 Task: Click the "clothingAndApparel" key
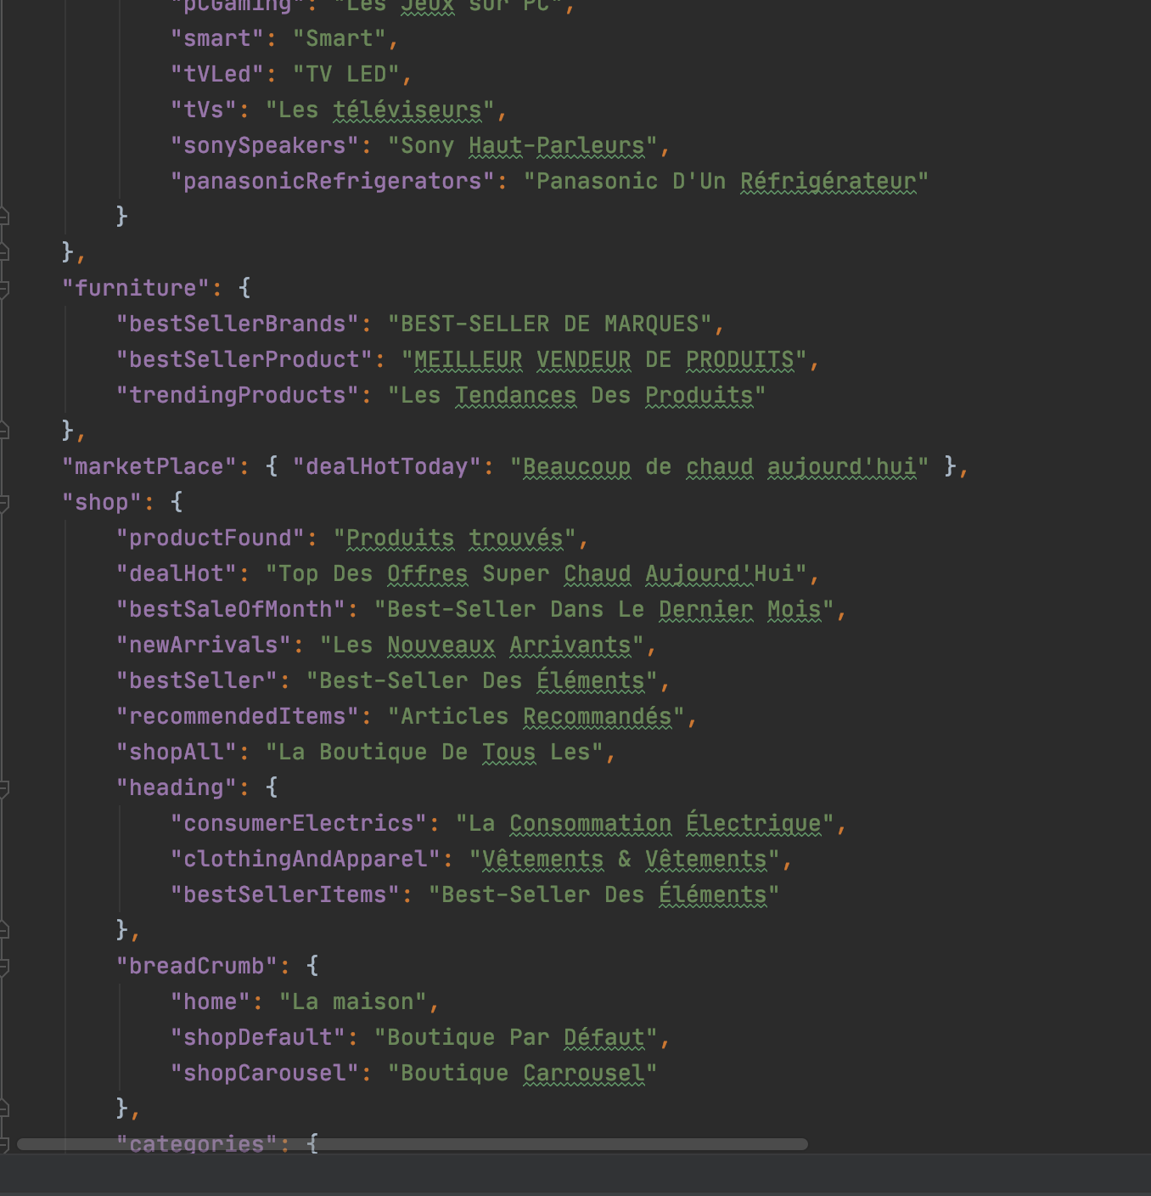point(306,860)
